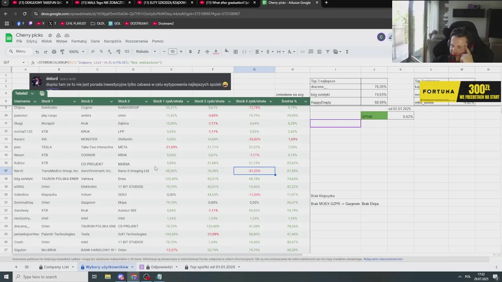This screenshot has width=502, height=282.
Task: Open Task View on taskbar
Action: (x=95, y=277)
